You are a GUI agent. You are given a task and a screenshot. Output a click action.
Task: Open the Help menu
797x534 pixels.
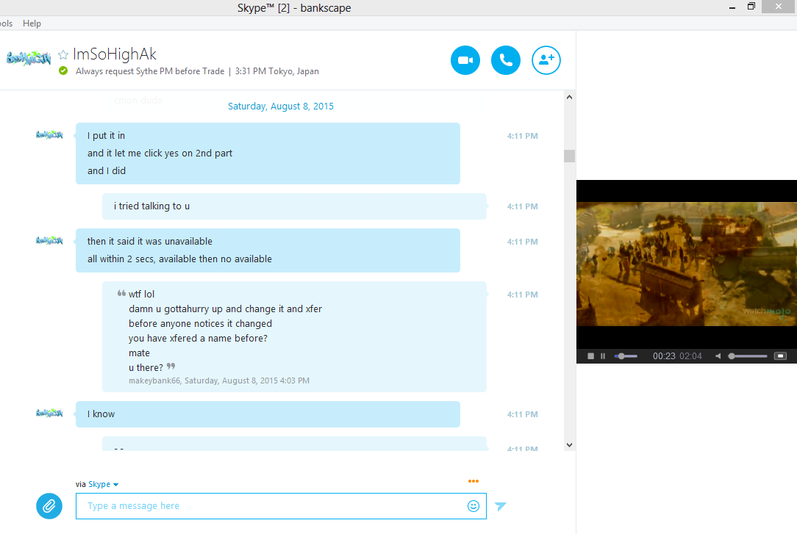click(32, 24)
